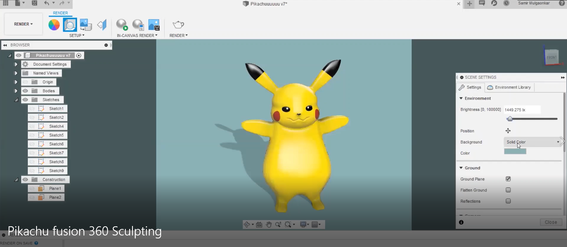Click the dialog info icon

(461, 222)
